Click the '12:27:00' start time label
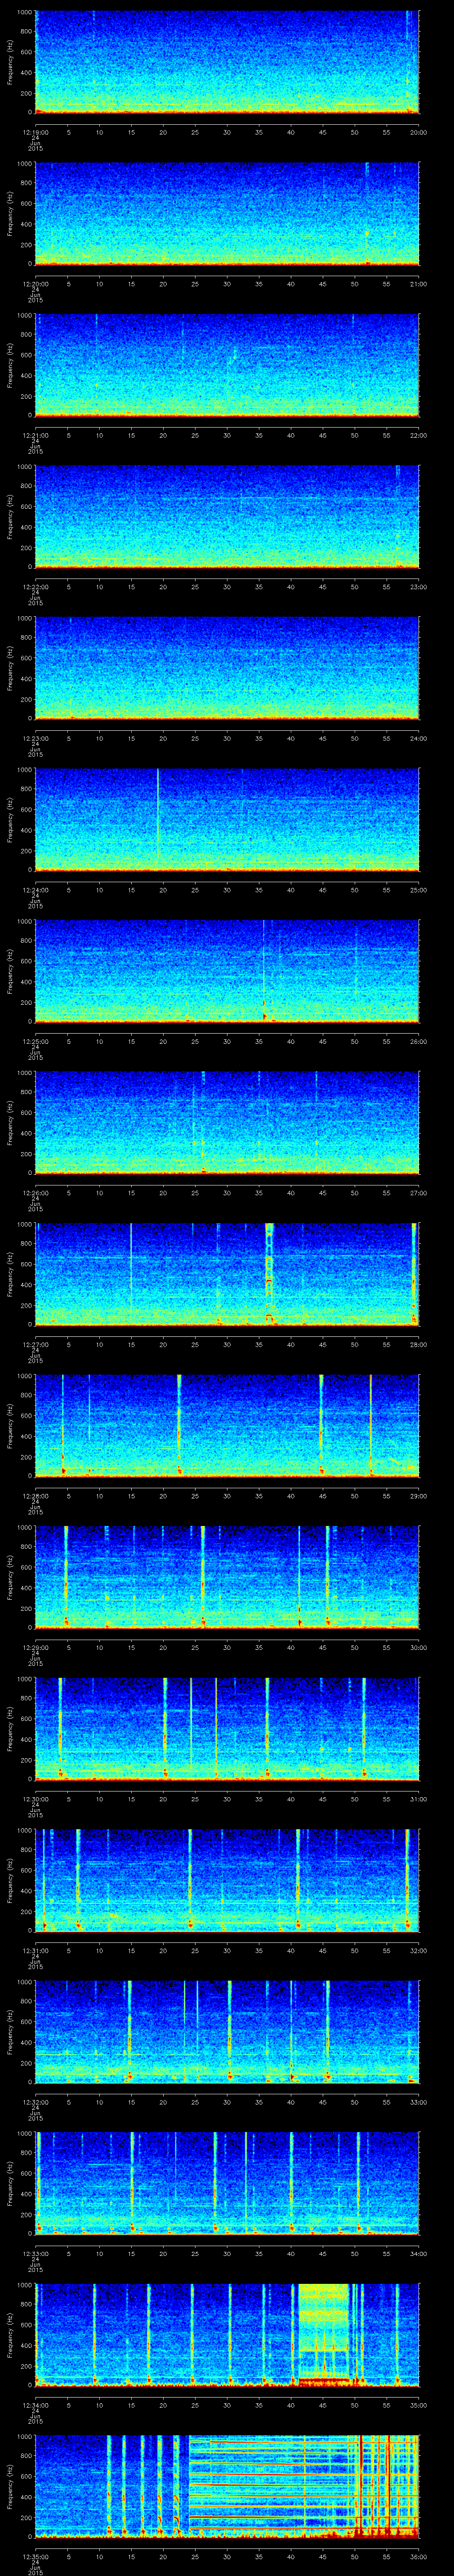 pos(35,1343)
